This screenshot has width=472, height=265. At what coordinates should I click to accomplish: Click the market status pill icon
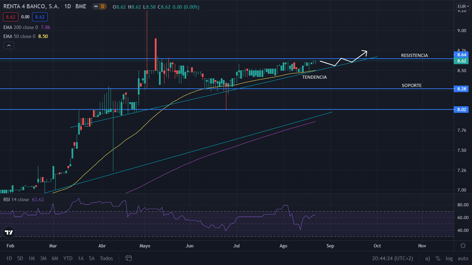[95, 6]
